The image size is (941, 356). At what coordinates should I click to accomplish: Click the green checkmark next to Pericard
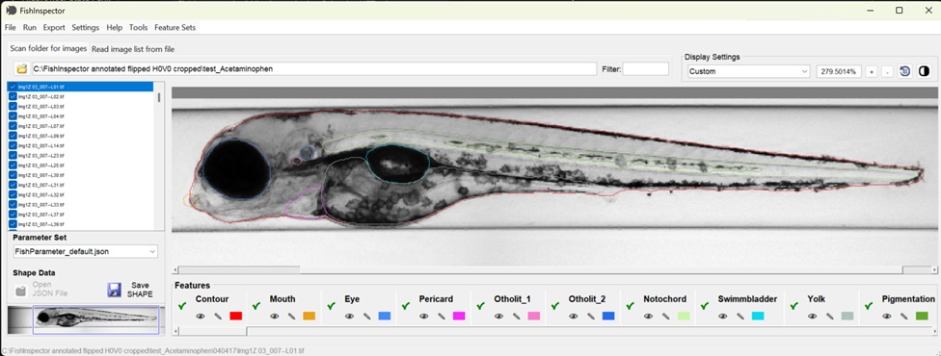tap(406, 306)
